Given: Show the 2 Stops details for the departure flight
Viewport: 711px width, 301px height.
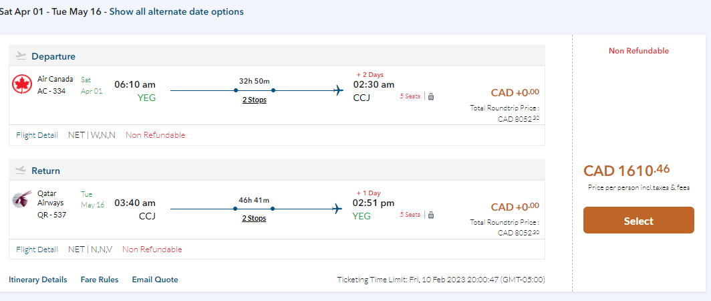Looking at the screenshot, I should point(254,100).
